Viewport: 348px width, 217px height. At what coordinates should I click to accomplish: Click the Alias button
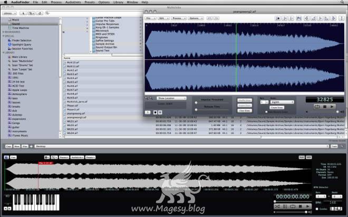(25, 146)
